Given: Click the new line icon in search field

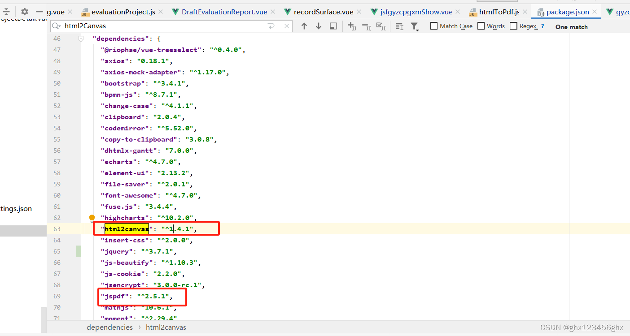Looking at the screenshot, I should point(271,26).
